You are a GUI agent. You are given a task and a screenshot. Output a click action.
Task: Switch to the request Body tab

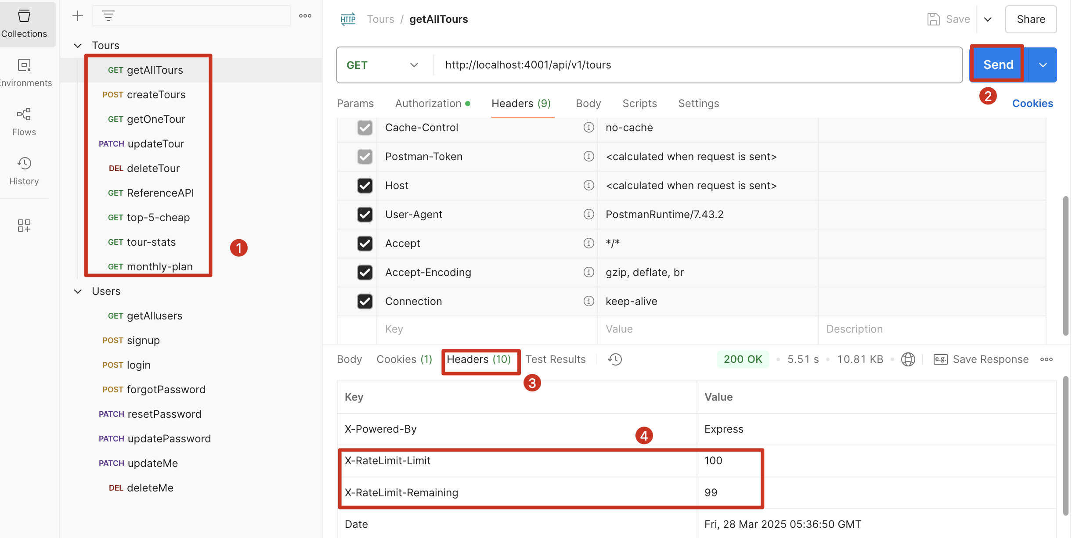click(x=588, y=104)
